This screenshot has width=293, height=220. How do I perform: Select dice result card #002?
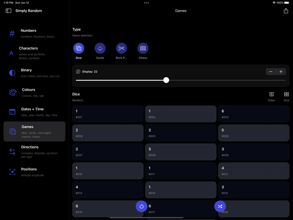(x=181, y=114)
